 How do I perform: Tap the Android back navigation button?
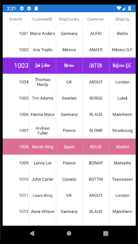click(x=32, y=233)
